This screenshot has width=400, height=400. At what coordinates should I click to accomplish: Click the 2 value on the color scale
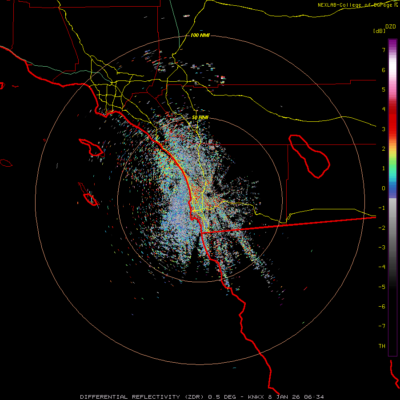coord(384,149)
